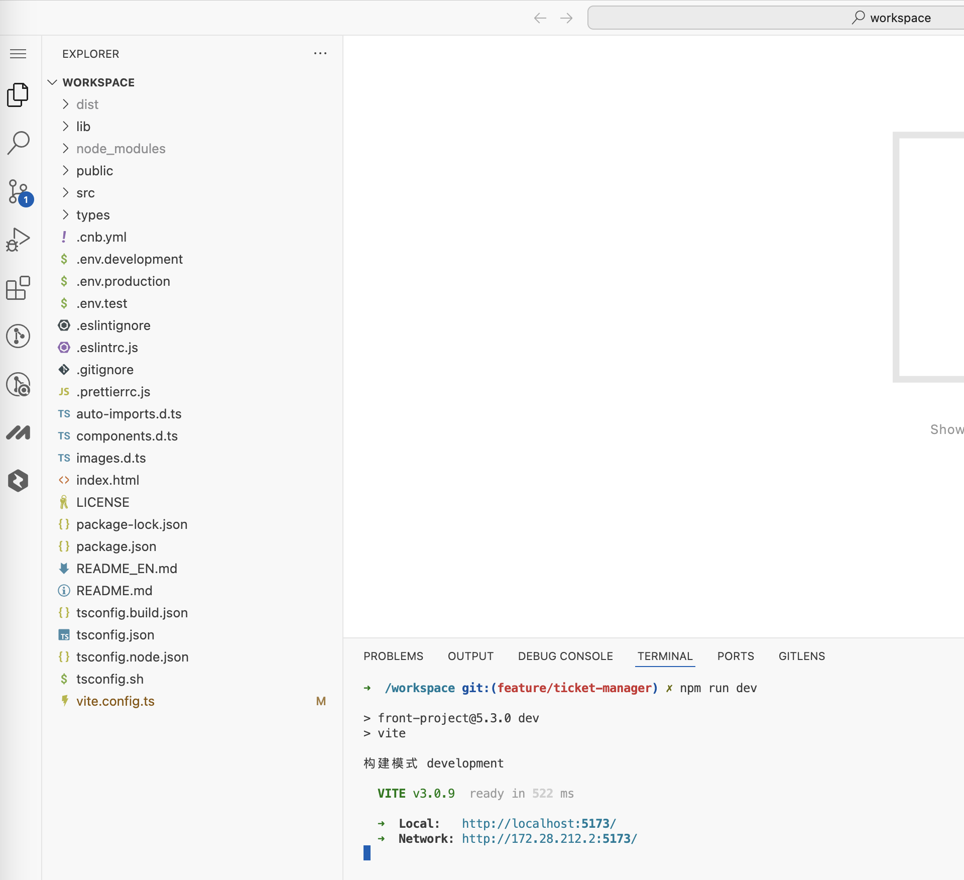This screenshot has width=964, height=880.
Task: Open the Extensions marketplace icon
Action: pyautogui.click(x=18, y=288)
